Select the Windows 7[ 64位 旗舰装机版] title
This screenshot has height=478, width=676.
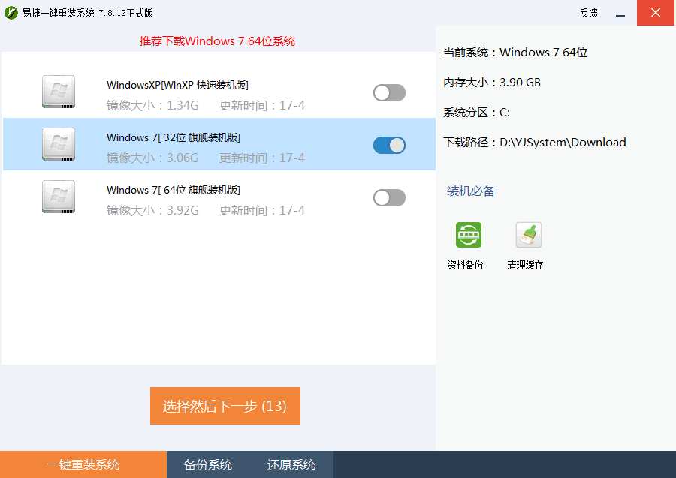click(x=174, y=190)
